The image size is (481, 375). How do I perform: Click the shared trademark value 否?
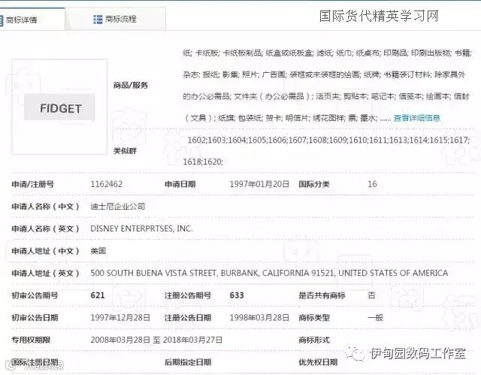click(371, 295)
